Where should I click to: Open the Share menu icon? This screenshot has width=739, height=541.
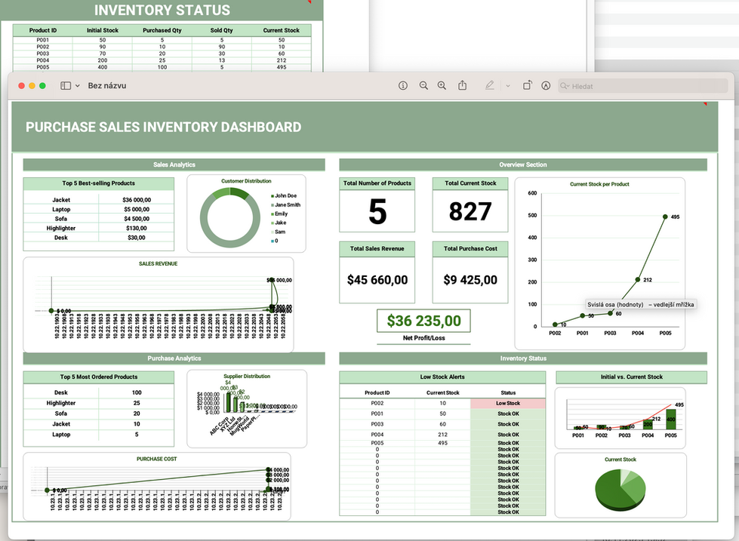pos(462,85)
